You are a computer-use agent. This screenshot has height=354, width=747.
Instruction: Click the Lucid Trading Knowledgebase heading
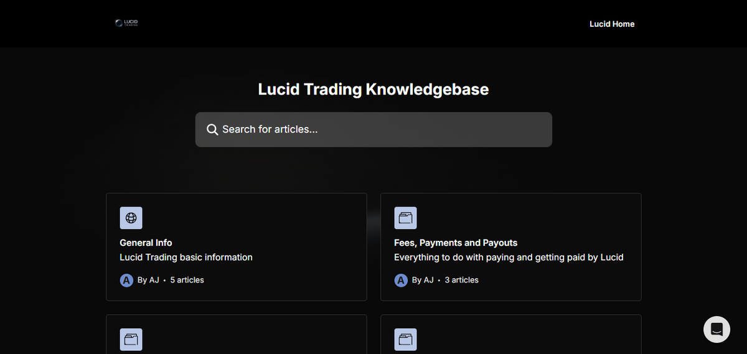374,89
